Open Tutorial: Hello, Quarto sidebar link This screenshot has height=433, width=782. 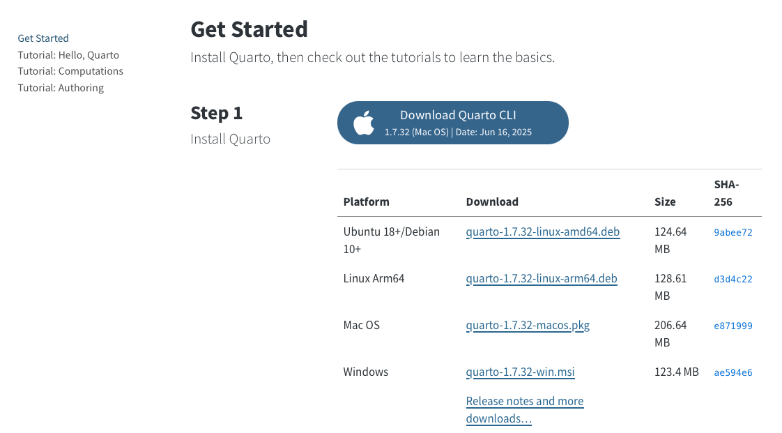[x=68, y=55]
